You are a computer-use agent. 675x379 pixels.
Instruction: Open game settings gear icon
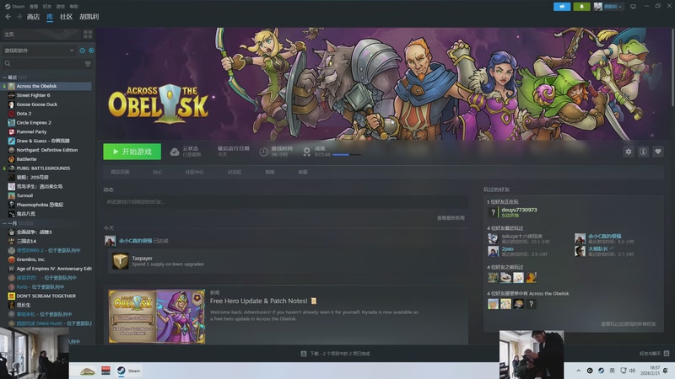629,152
